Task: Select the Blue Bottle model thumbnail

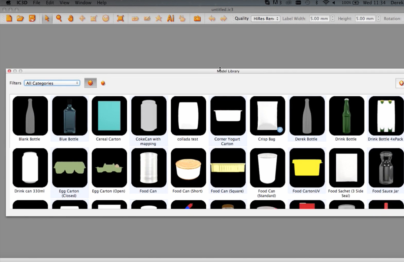Action: tap(70, 116)
